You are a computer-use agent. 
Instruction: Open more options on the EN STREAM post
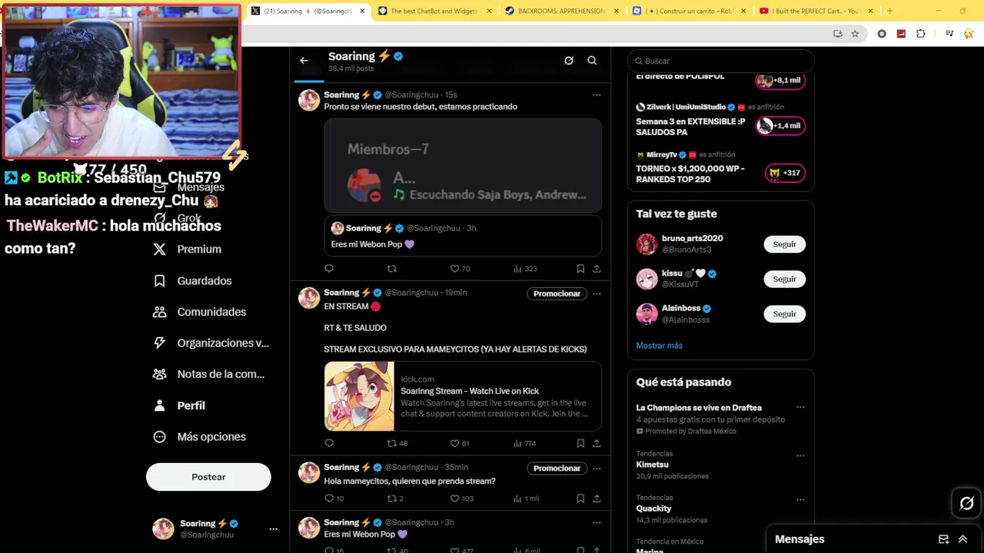pyautogui.click(x=597, y=293)
